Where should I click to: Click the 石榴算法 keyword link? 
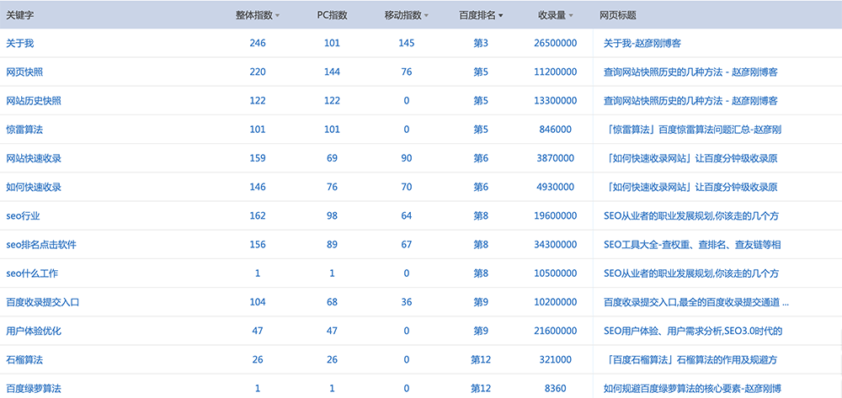[24, 359]
